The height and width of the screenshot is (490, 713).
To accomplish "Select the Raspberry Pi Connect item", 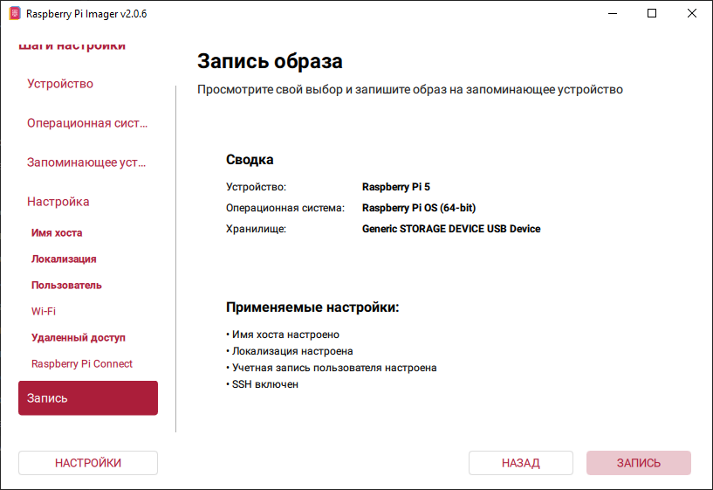I will pyautogui.click(x=82, y=363).
